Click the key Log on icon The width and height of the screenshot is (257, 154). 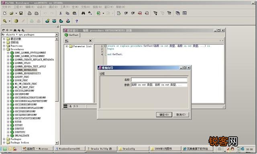click(x=5, y=21)
